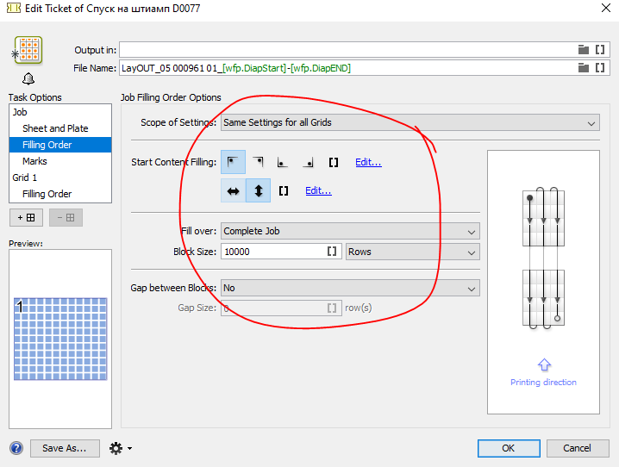Confirm with OK button
Screen dimensions: 619x467
coord(509,448)
